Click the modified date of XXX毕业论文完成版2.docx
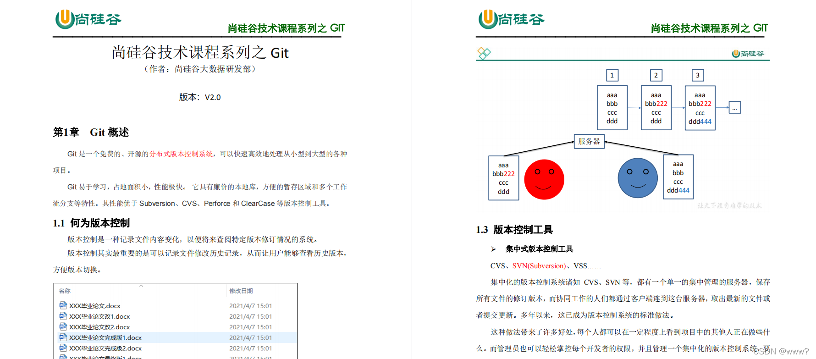 click(x=251, y=348)
